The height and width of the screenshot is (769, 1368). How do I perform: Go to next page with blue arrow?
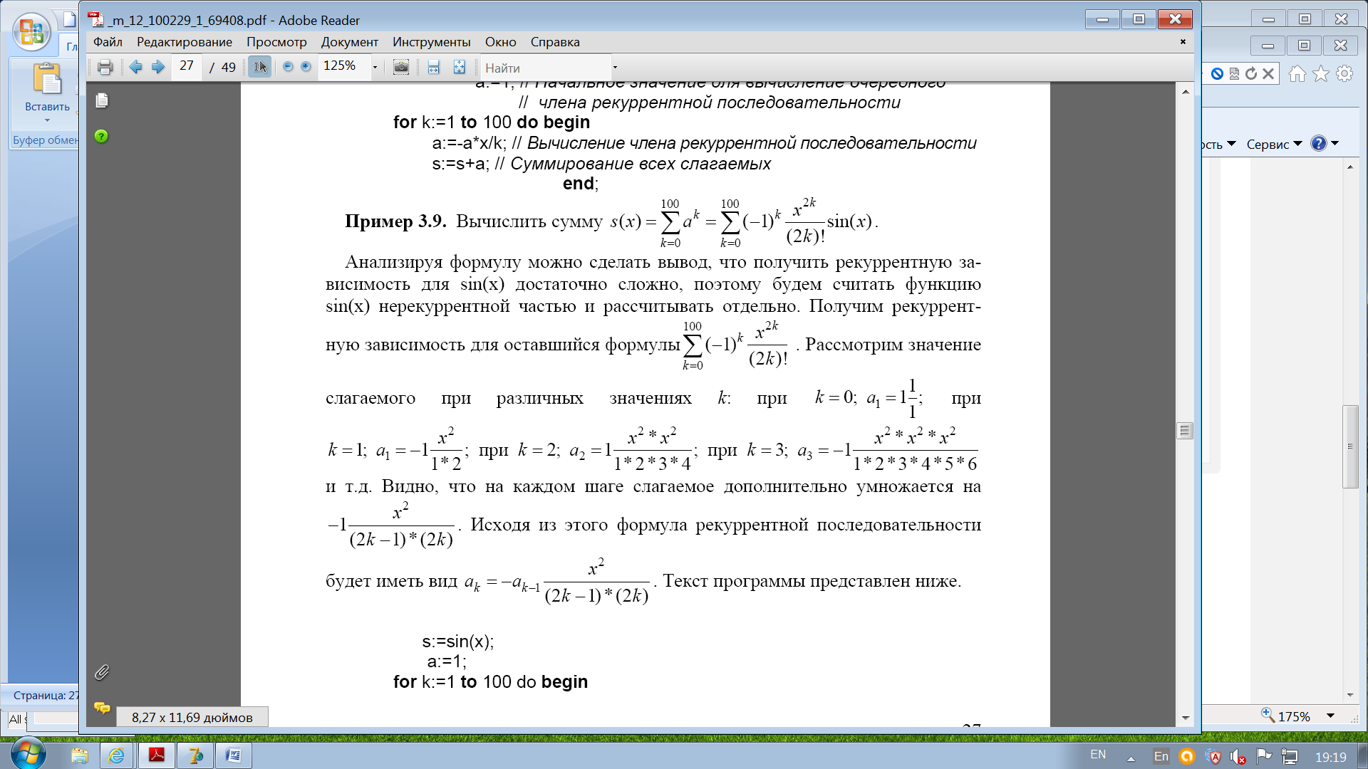coord(158,67)
